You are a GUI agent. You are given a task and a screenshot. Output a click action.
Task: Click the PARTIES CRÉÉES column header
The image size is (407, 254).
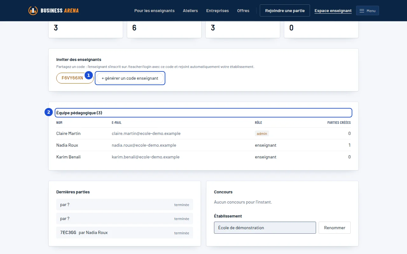point(339,123)
